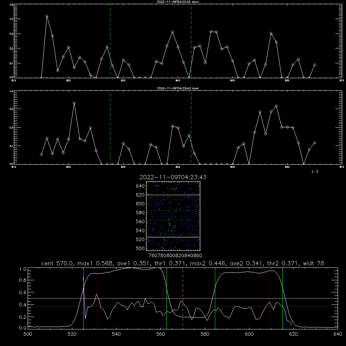This screenshot has height=346, width=346.
Task: Click the horizontal solid 0.5 line in the bottom plot
Action: coord(183,298)
